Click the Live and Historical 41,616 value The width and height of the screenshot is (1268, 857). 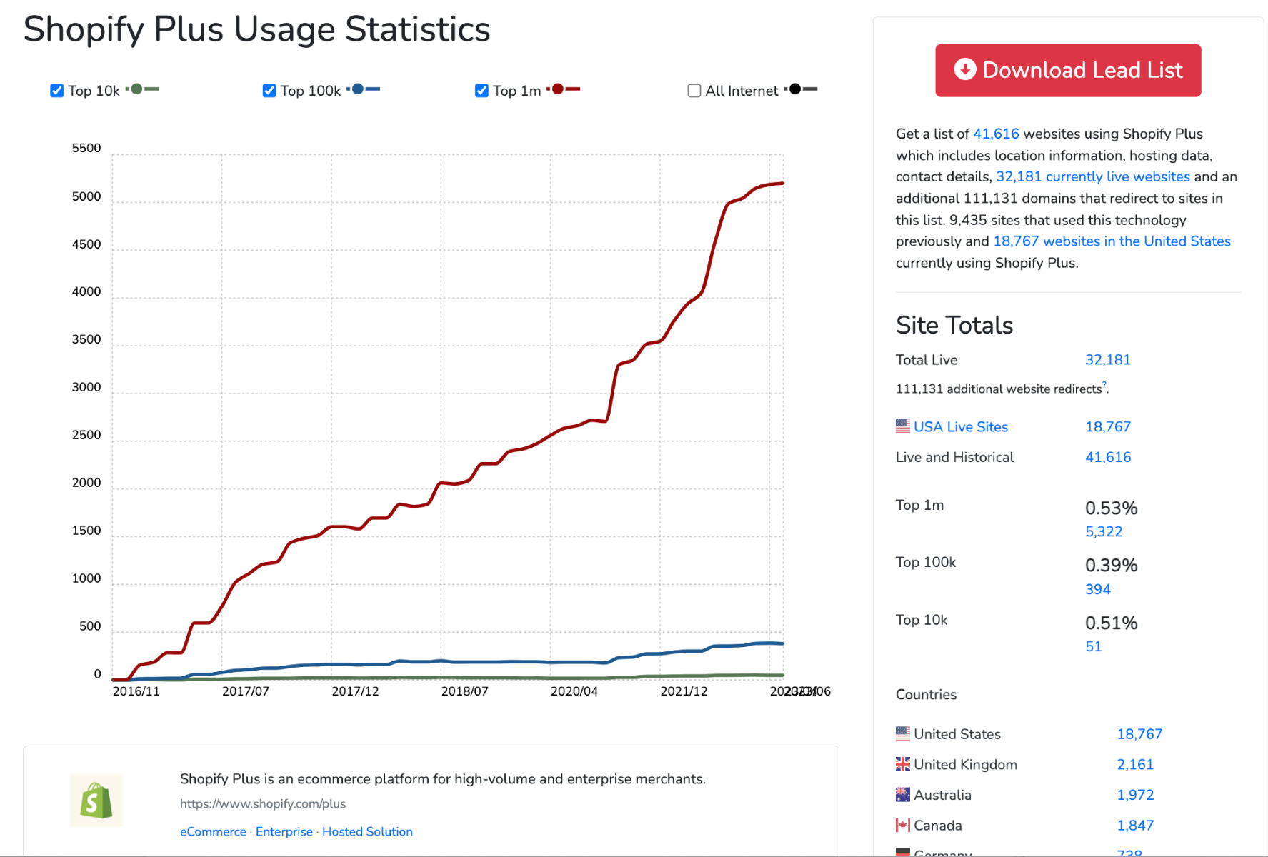pos(1108,458)
